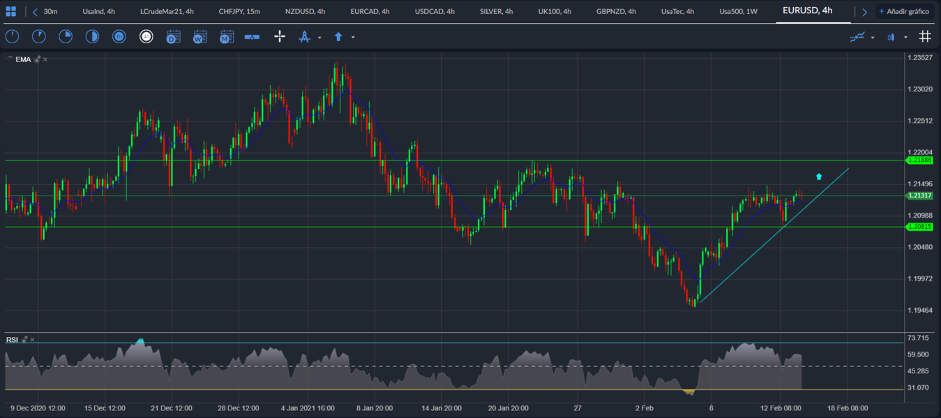The image size is (941, 418).
Task: Click the 12 Feb 08:00 date label
Action: pos(780,408)
